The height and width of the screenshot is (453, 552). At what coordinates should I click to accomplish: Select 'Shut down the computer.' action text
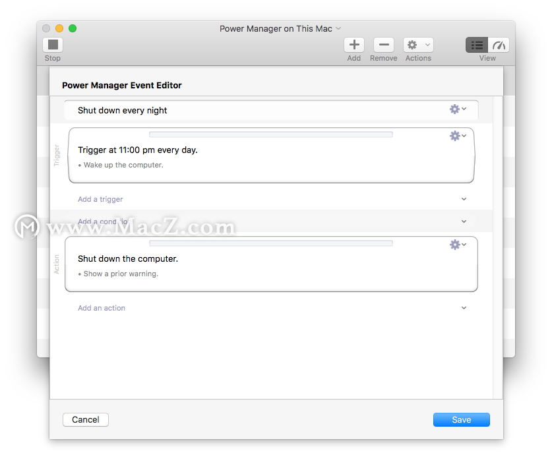(x=128, y=259)
